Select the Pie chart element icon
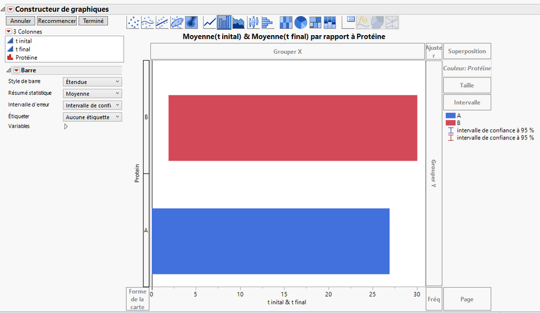 coord(301,23)
